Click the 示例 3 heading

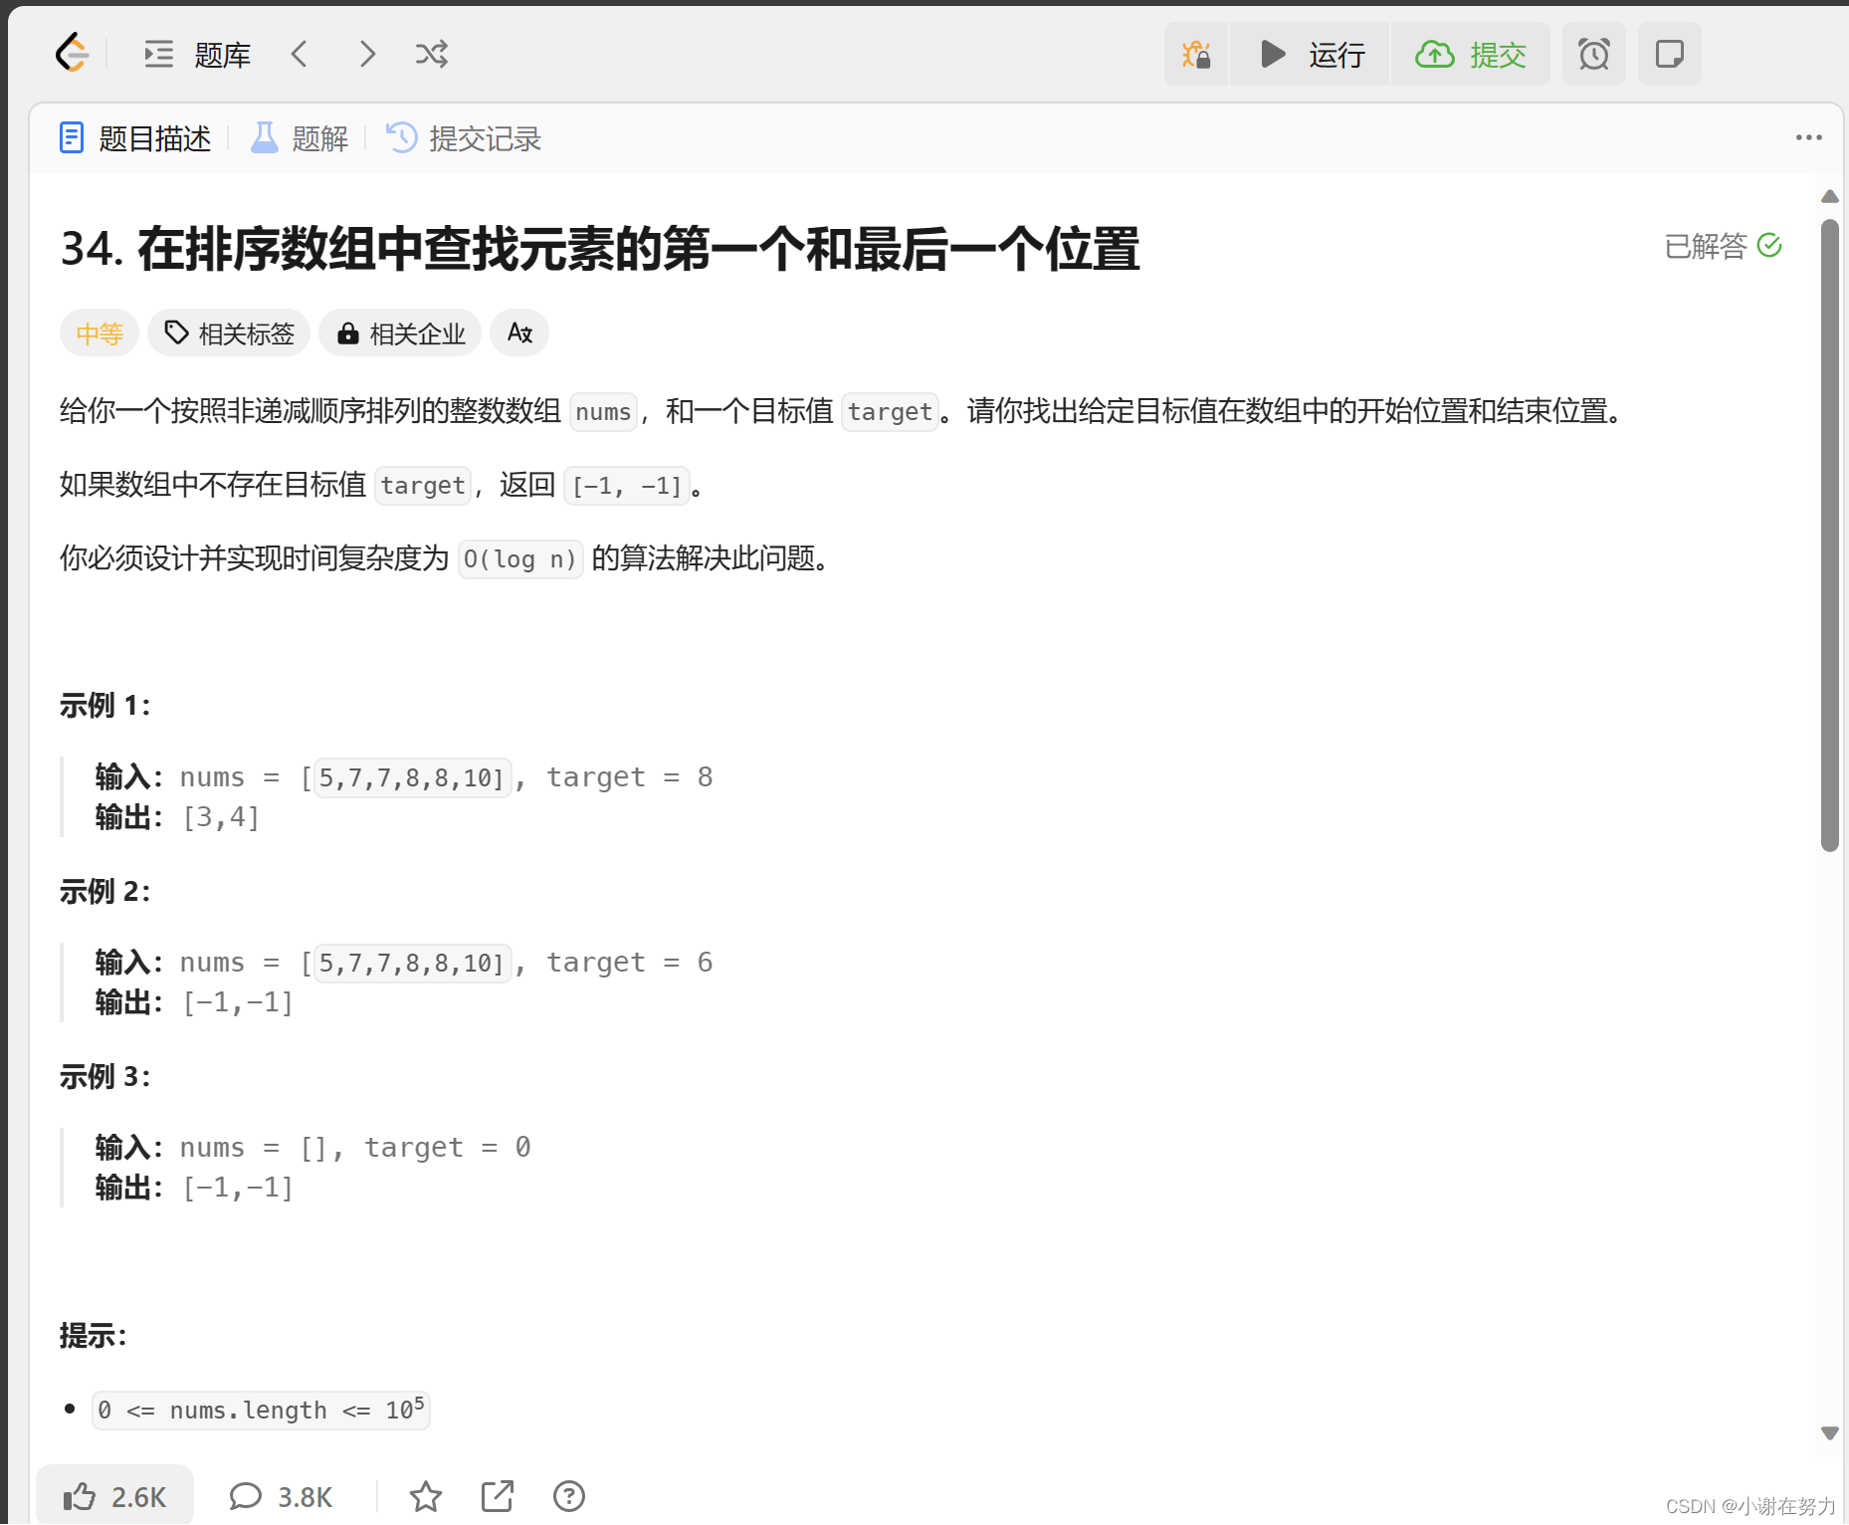[x=104, y=1076]
